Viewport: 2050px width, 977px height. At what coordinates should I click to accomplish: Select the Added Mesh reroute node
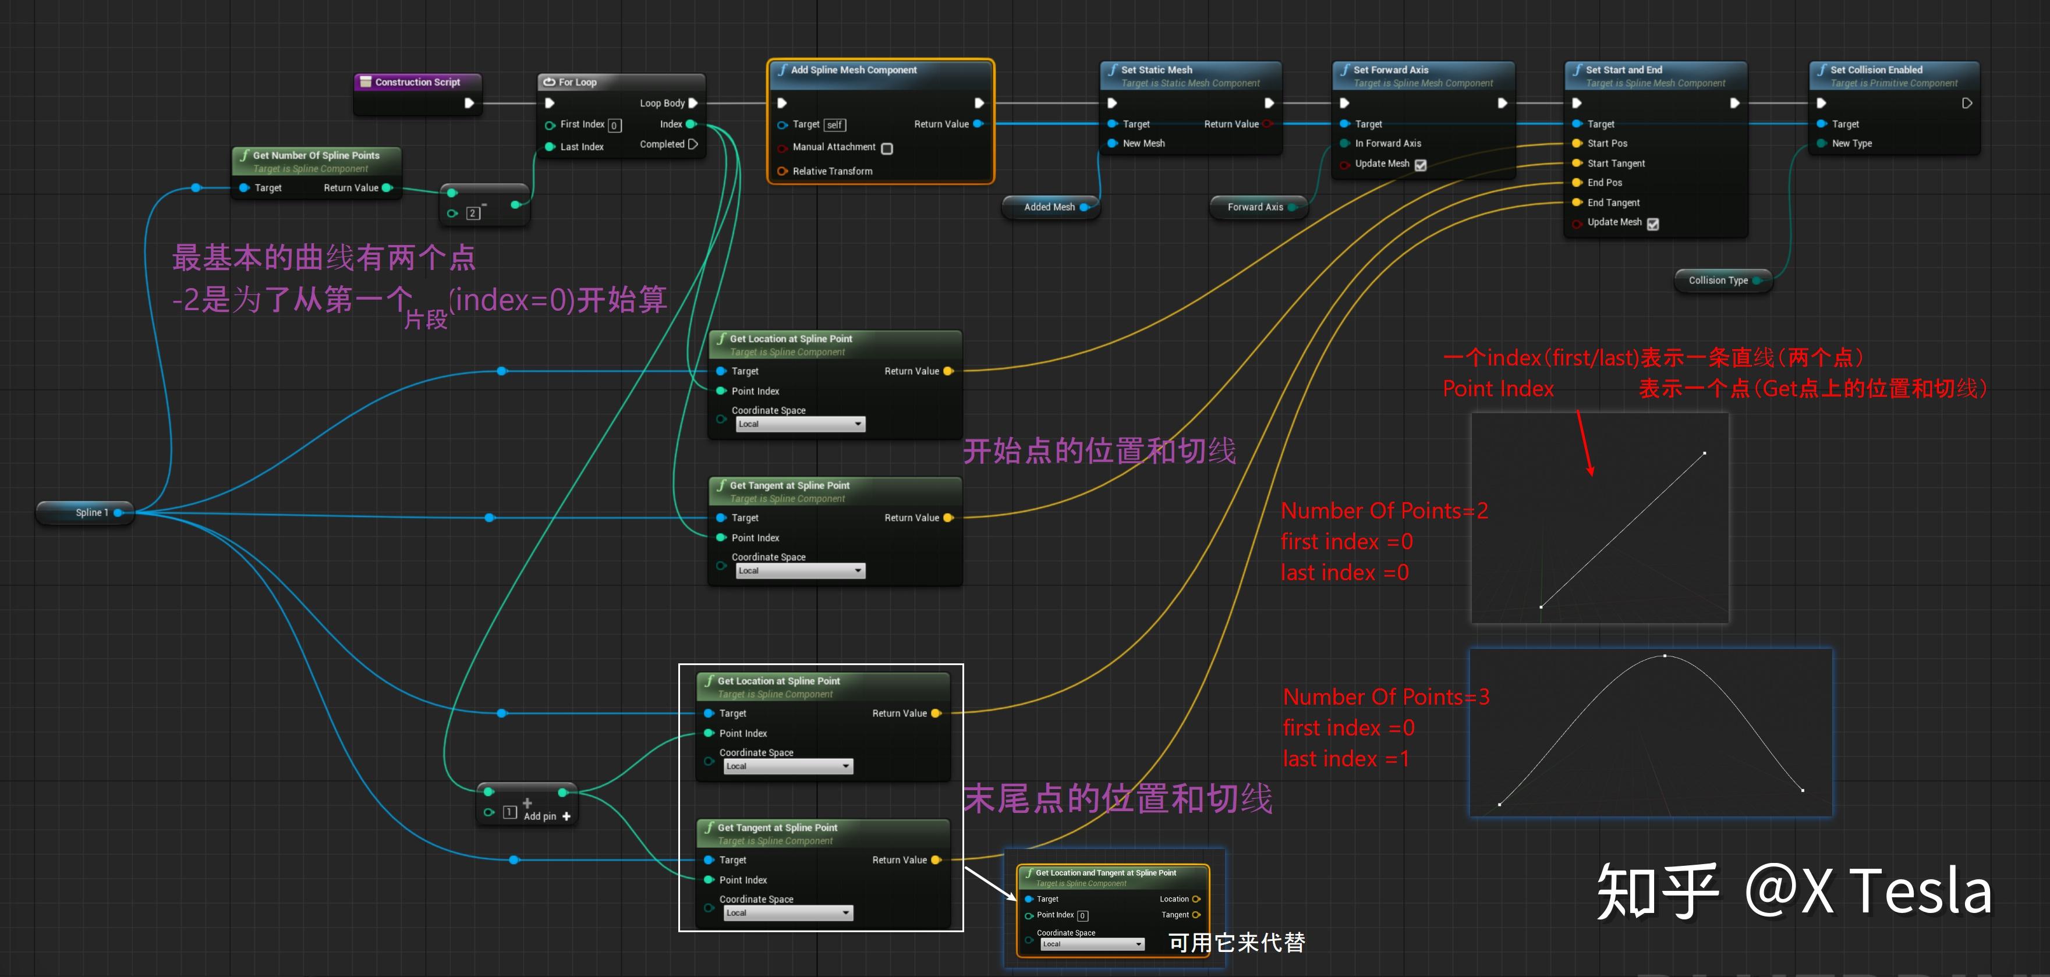(x=1050, y=207)
